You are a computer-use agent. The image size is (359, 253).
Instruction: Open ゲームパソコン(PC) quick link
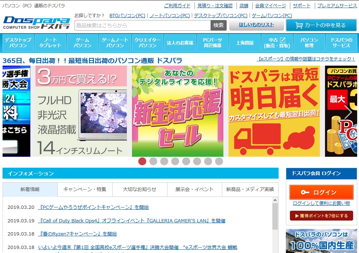272,16
